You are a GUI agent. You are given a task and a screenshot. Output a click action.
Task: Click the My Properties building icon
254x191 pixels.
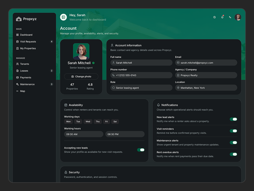point(17,48)
